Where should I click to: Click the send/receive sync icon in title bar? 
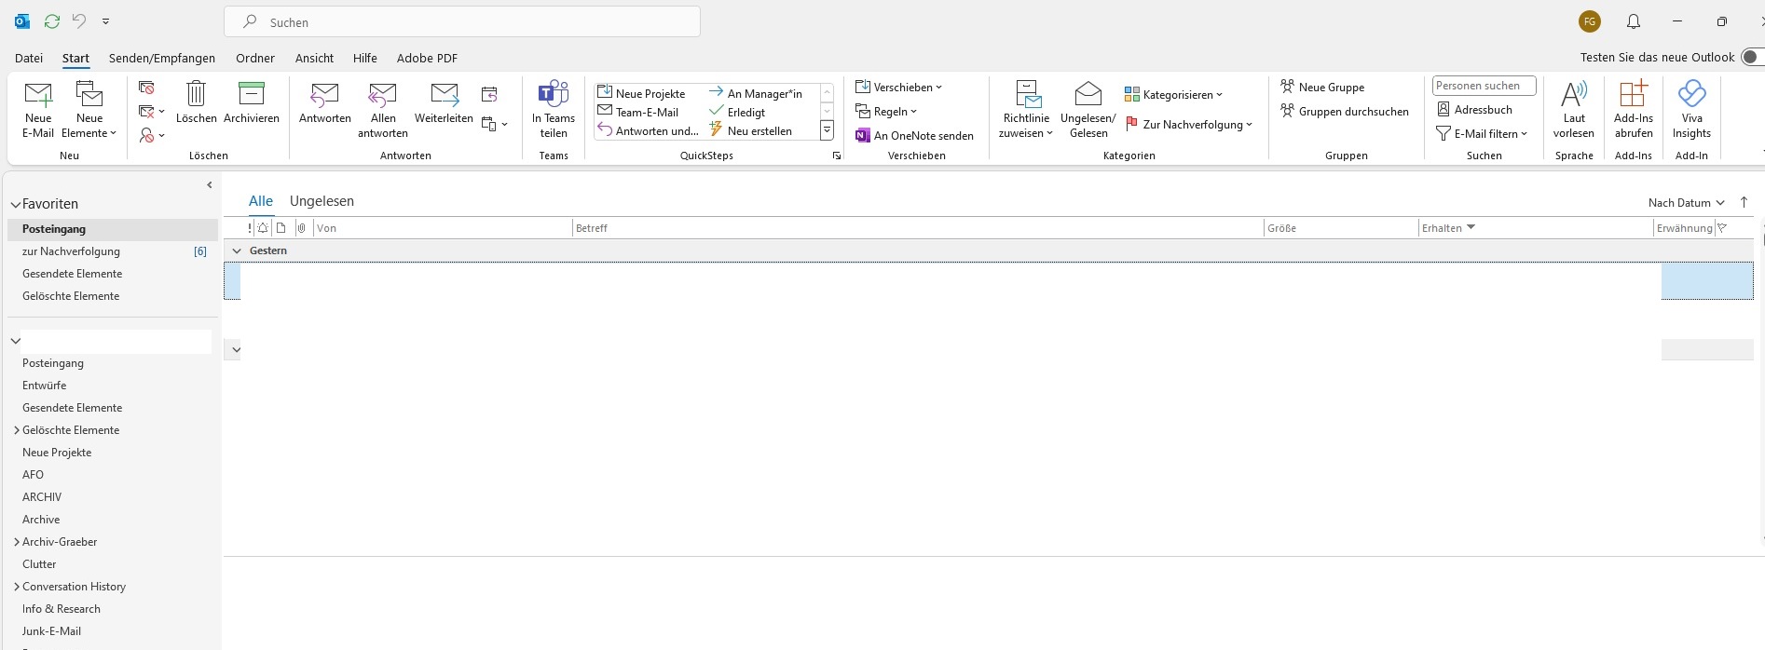(52, 20)
